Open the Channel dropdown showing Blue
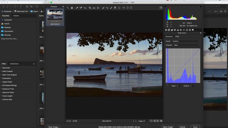The height and width of the screenshot is (128, 228). pos(187,45)
